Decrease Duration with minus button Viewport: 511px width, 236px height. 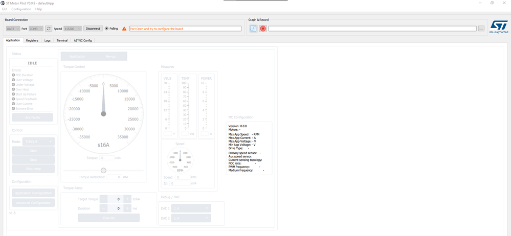[x=103, y=208]
